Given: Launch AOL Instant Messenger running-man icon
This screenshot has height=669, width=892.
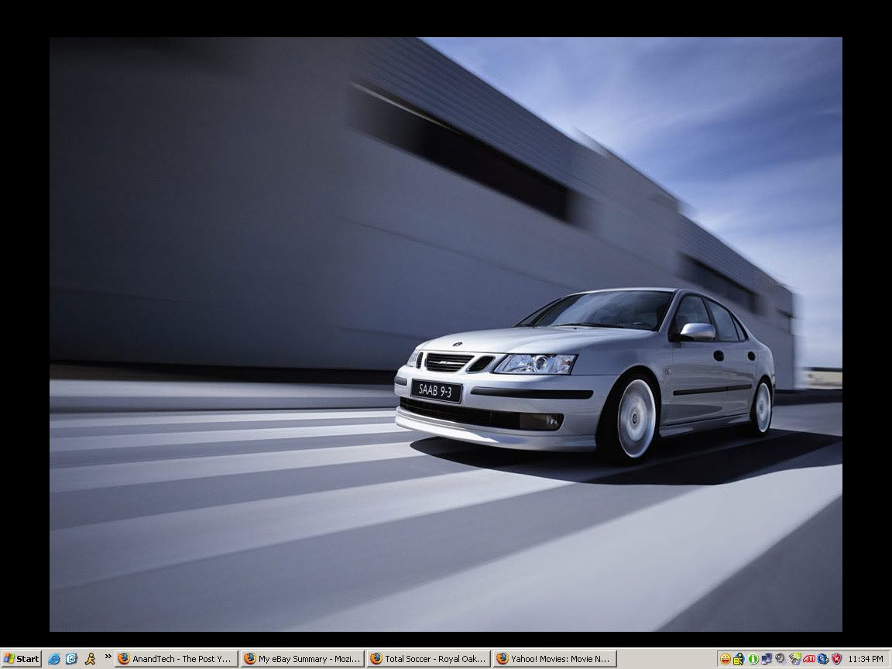Looking at the screenshot, I should click(90, 659).
